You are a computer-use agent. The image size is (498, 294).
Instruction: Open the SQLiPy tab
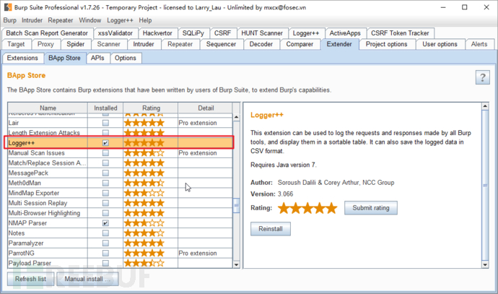(x=193, y=33)
